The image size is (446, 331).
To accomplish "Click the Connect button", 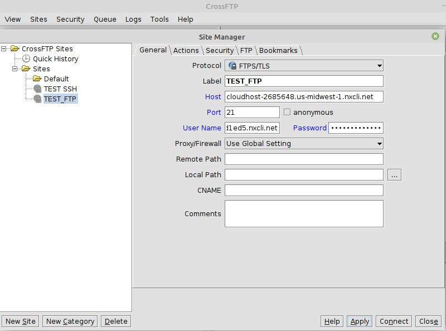I will [394, 321].
